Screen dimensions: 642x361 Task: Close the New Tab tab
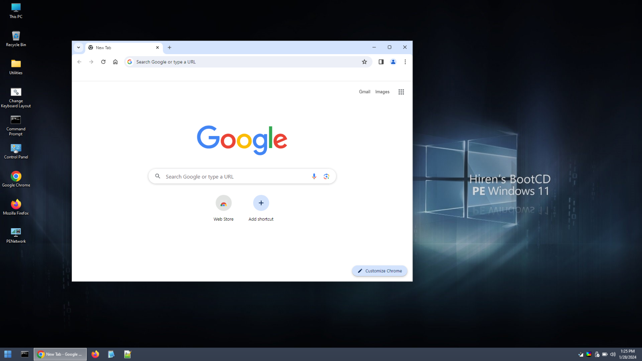tap(157, 47)
